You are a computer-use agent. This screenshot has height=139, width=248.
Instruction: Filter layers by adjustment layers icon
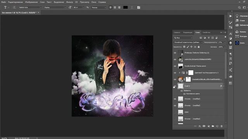pos(205,38)
